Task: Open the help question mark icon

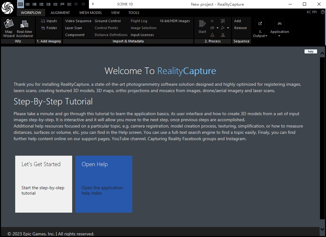Action: tap(323, 12)
